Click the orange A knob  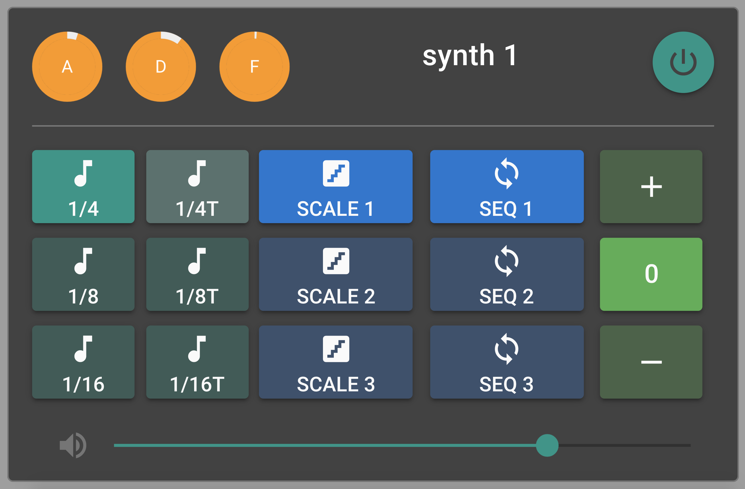tap(67, 67)
